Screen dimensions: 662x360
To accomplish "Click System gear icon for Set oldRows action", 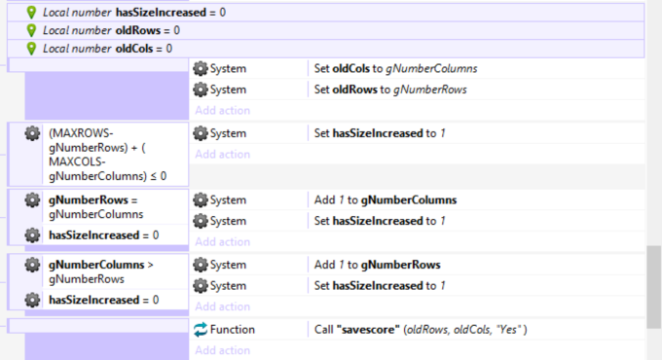I will point(201,90).
